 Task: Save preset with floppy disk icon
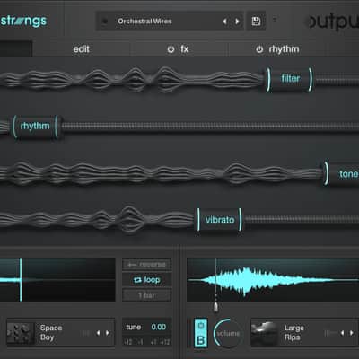256,22
